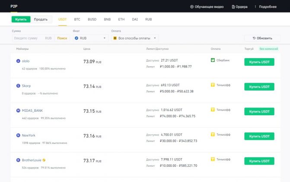Expand the RUB fiat currency dropdown

click(x=90, y=38)
